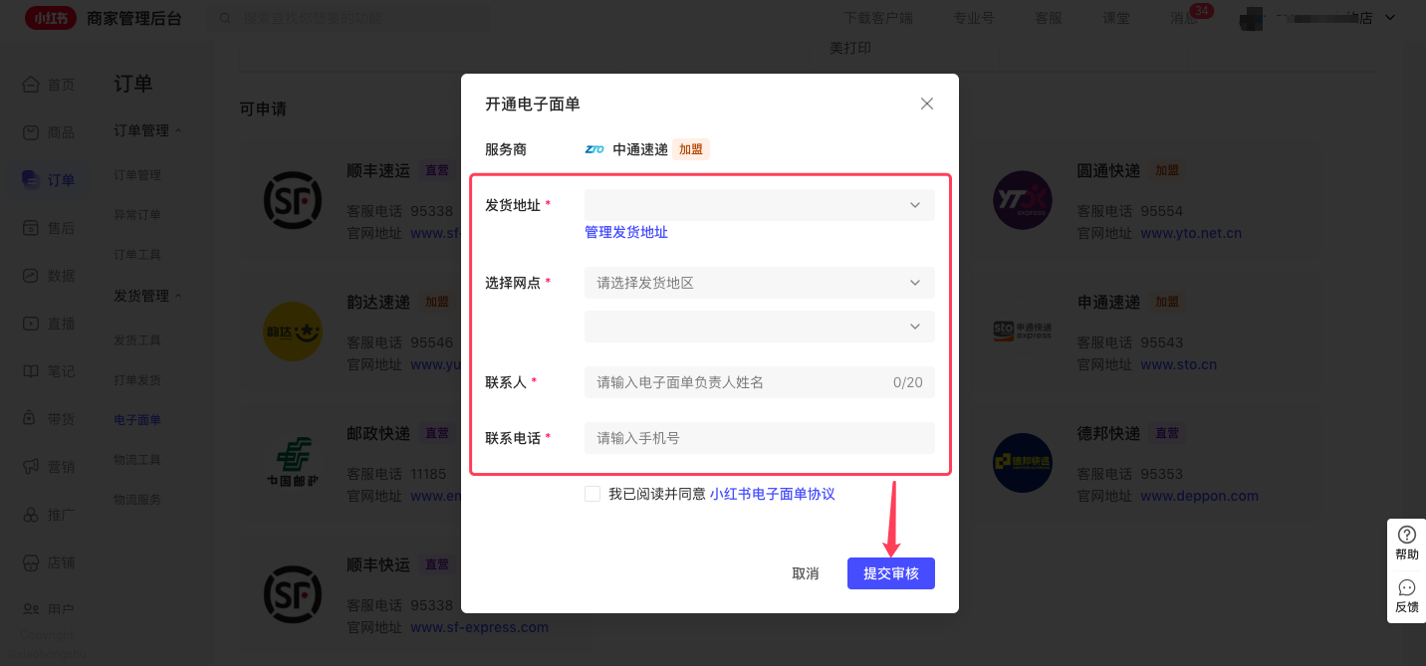Screen dimensions: 1426x666
Task: Collapse the 订单管理 section
Action: pyautogui.click(x=178, y=130)
